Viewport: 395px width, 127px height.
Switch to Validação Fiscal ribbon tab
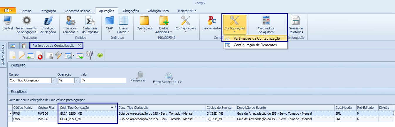click(x=158, y=11)
